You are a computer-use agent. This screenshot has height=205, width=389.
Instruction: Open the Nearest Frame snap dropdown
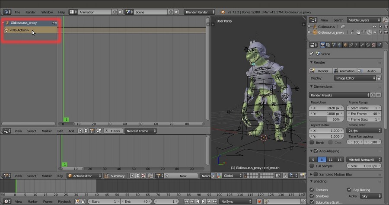pos(140,131)
